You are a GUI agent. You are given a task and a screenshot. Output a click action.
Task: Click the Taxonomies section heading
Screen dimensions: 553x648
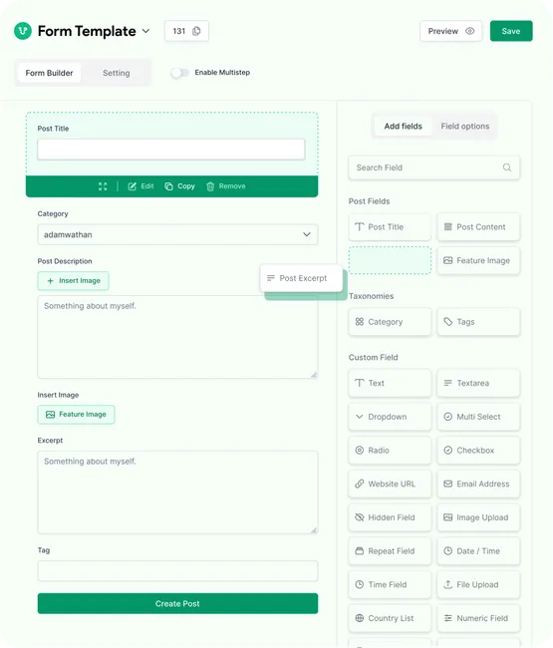click(x=371, y=296)
